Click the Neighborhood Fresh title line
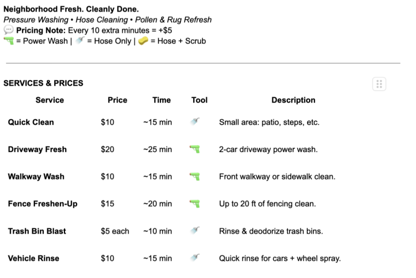Screen dimensions: 416x278 (71, 10)
